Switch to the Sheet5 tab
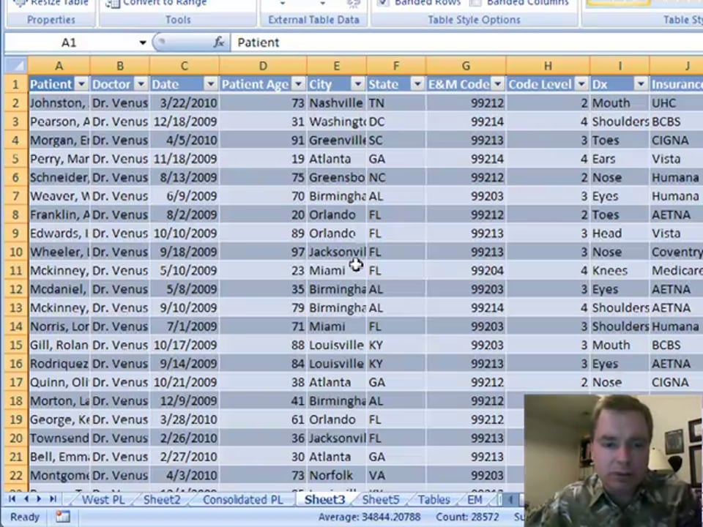703x527 pixels. (x=381, y=500)
